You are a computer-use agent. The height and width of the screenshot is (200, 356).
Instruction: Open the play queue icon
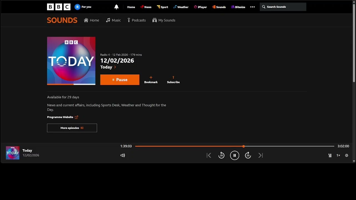pos(330,156)
